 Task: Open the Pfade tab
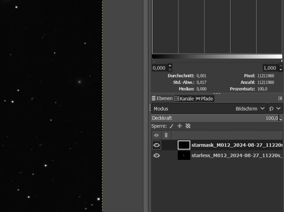204,99
